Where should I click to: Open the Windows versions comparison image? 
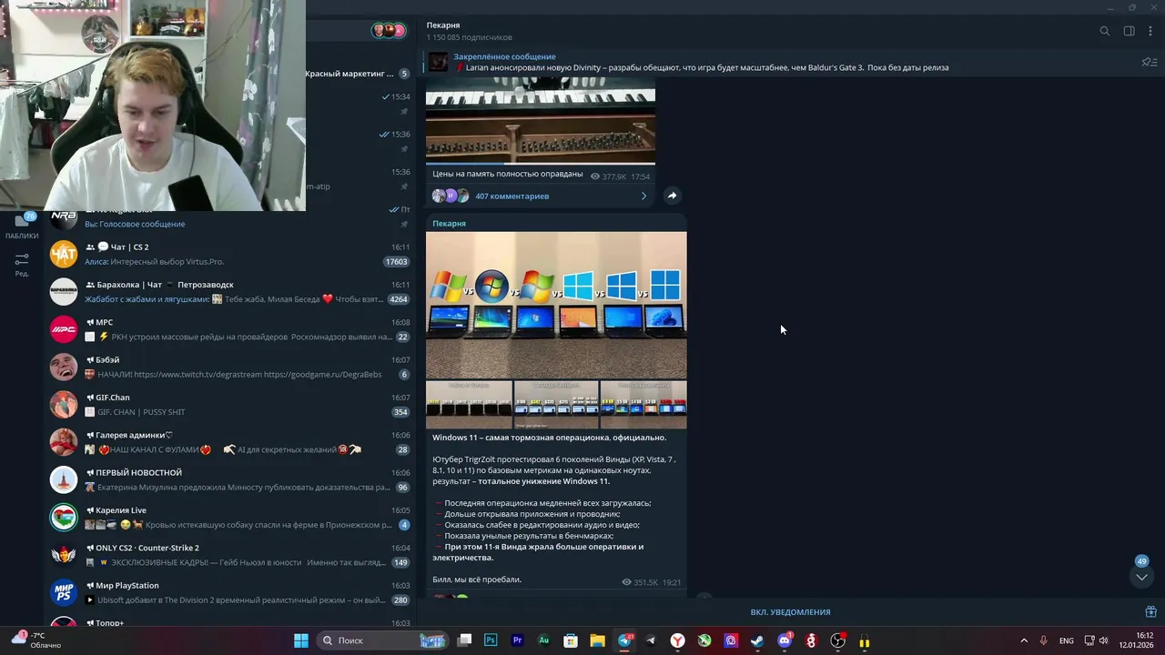pyautogui.click(x=556, y=305)
